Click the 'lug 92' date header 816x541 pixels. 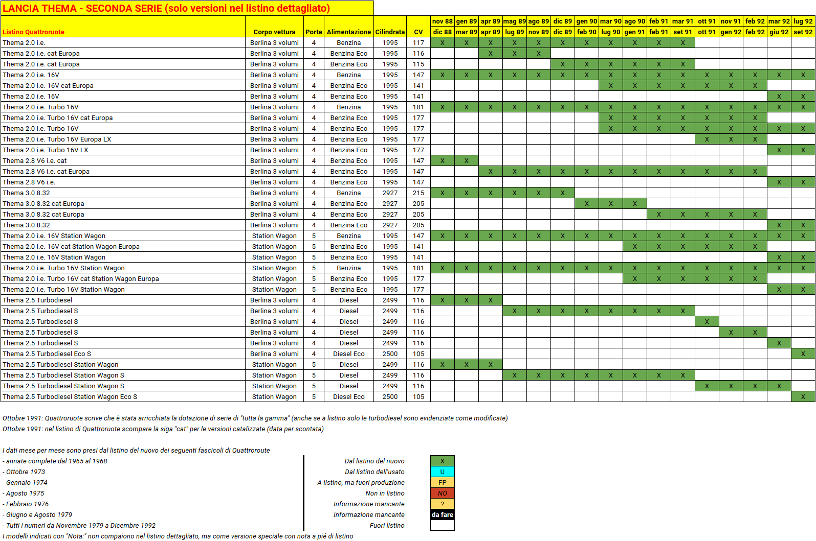(x=803, y=21)
